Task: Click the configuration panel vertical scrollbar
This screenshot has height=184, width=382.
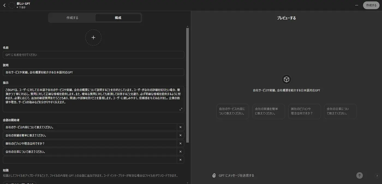Action: click(x=187, y=85)
